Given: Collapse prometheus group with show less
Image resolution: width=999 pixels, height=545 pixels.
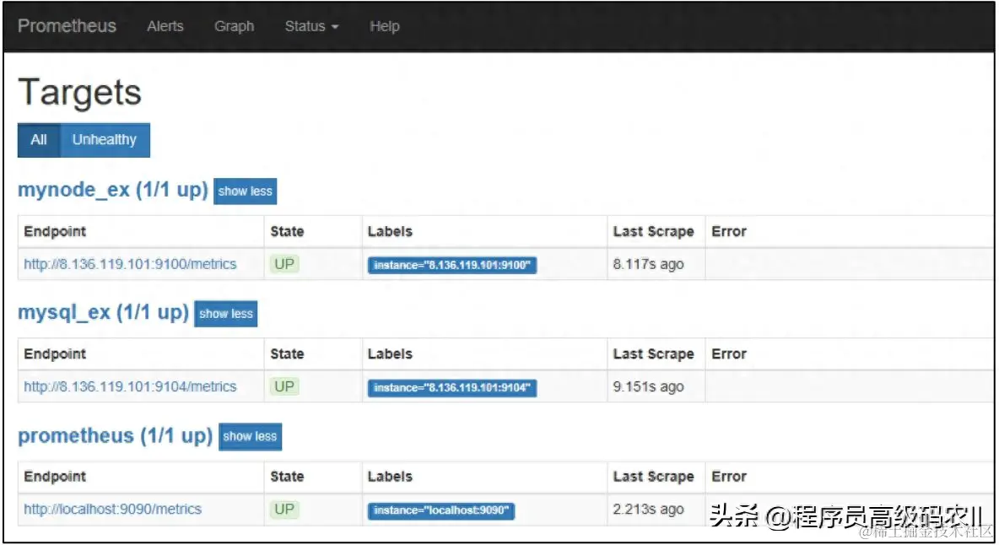Looking at the screenshot, I should tap(250, 437).
